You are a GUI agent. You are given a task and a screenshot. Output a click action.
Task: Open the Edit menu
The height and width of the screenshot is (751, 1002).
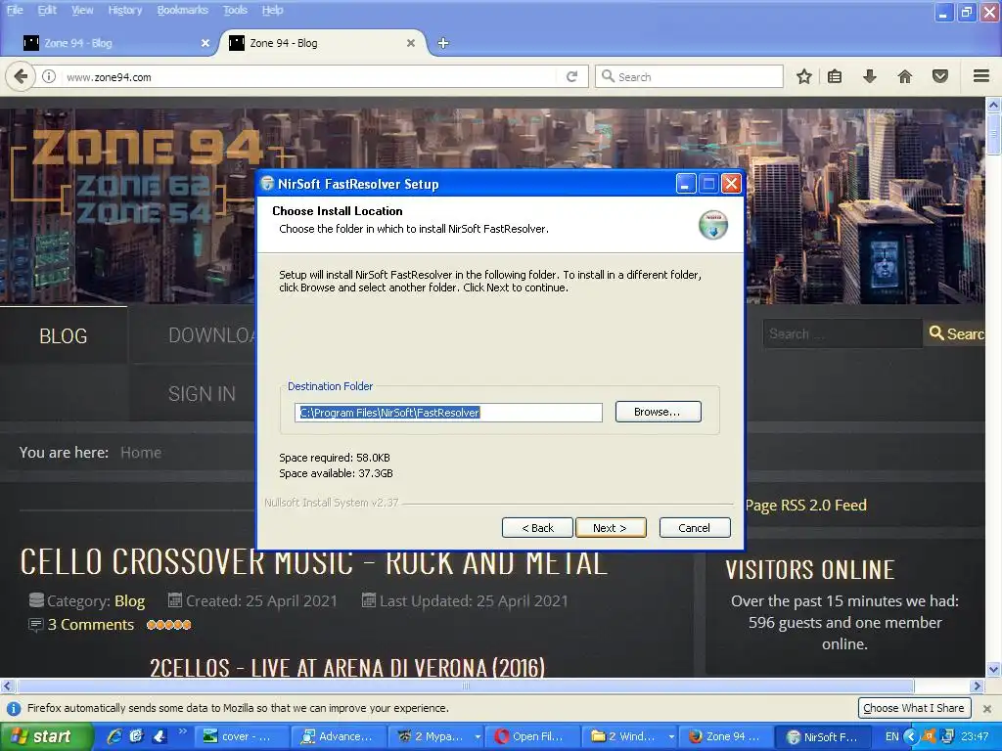pyautogui.click(x=47, y=10)
